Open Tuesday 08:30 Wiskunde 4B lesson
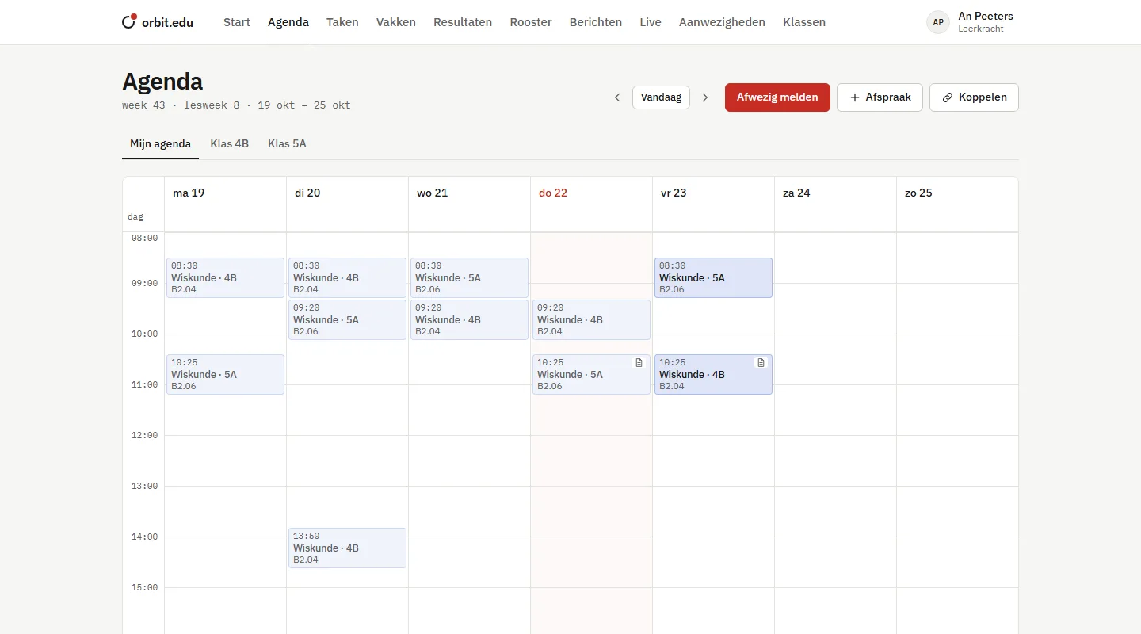Screen dimensions: 1141x634 click(x=347, y=277)
